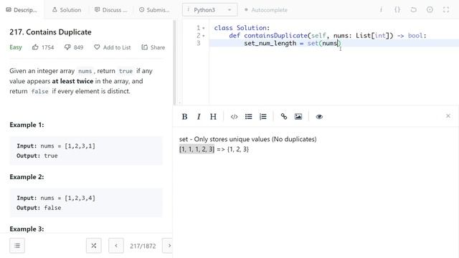459x258 pixels.
Task: Click the 217/1872 problem counter
Action: coord(143,246)
